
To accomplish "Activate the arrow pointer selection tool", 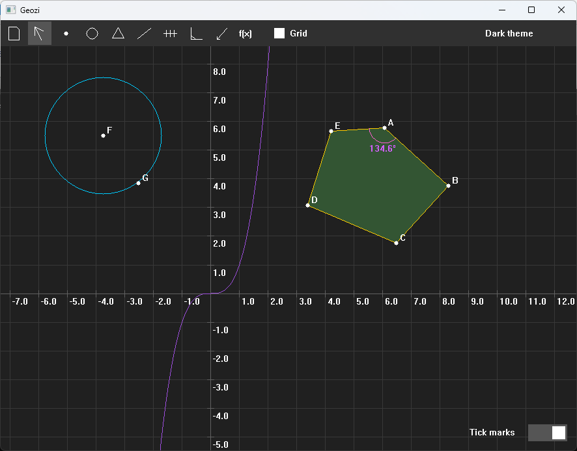I will (x=39, y=33).
